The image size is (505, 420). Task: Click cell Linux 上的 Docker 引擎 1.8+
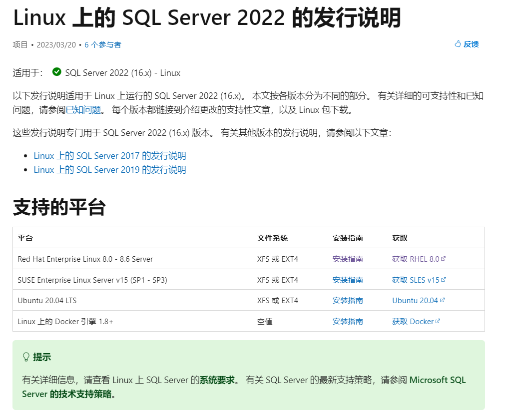(x=65, y=322)
